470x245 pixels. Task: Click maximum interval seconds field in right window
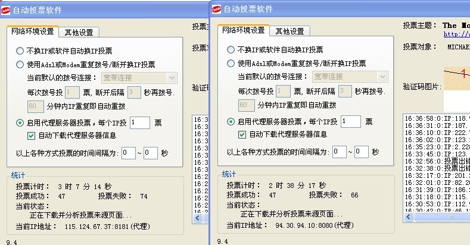(362, 152)
